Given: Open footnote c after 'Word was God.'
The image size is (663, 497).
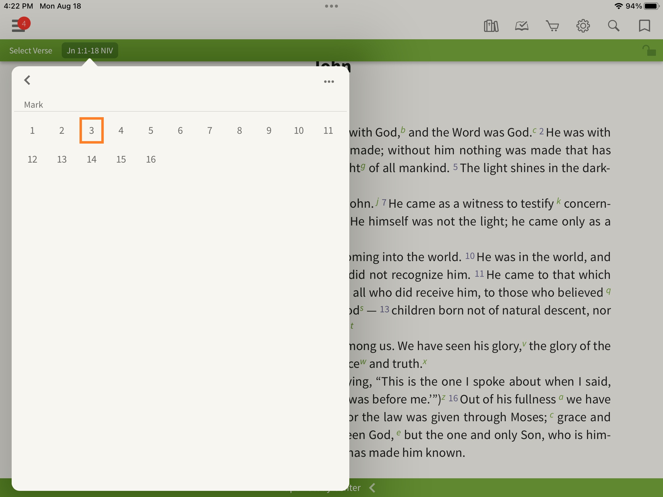Looking at the screenshot, I should [534, 130].
